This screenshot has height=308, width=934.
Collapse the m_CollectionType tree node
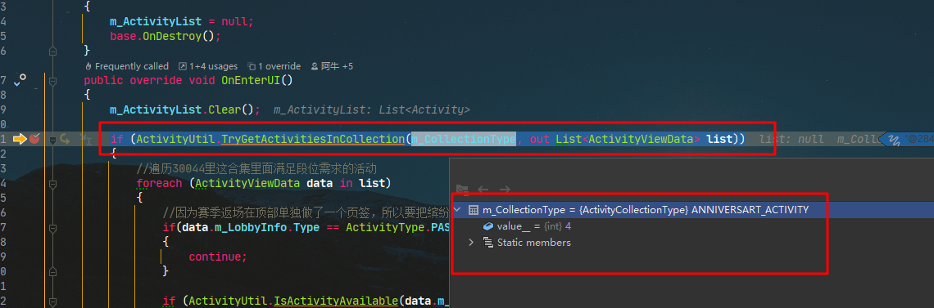457,209
